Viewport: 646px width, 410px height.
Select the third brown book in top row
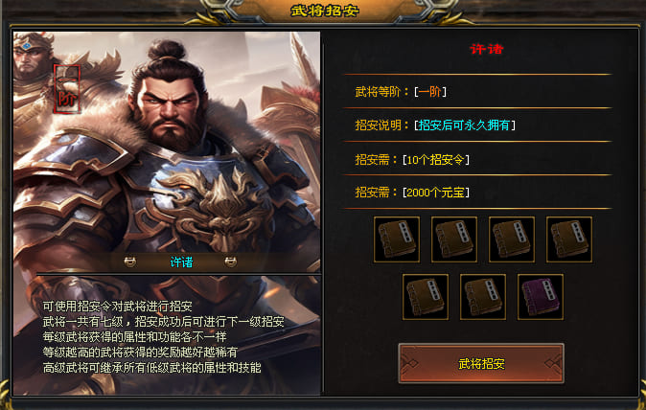click(512, 239)
